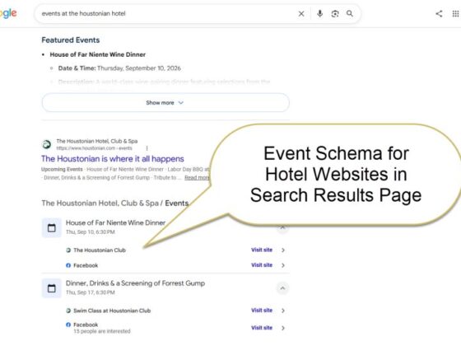Click into the search input field

coord(168,13)
